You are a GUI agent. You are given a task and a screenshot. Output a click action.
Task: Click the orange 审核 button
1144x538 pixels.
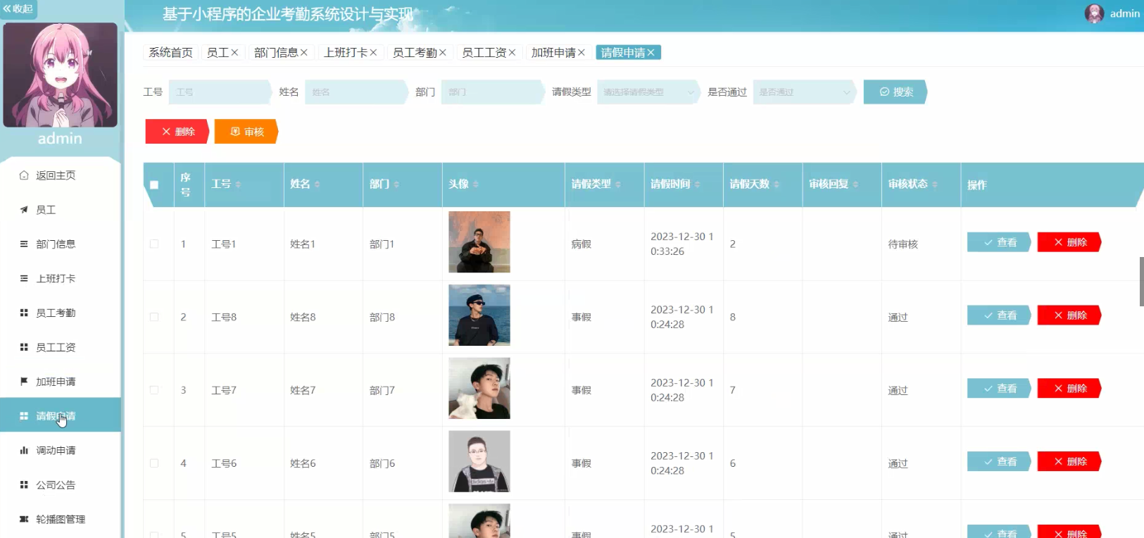(x=246, y=132)
